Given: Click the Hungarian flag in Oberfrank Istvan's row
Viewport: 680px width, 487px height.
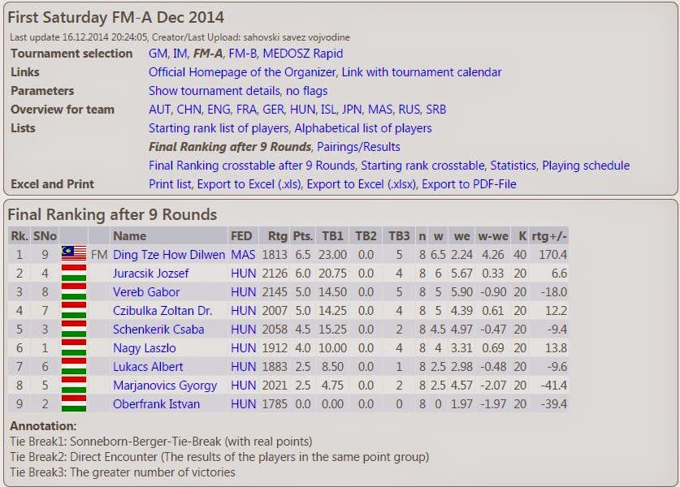Looking at the screenshot, I should pyautogui.click(x=74, y=403).
